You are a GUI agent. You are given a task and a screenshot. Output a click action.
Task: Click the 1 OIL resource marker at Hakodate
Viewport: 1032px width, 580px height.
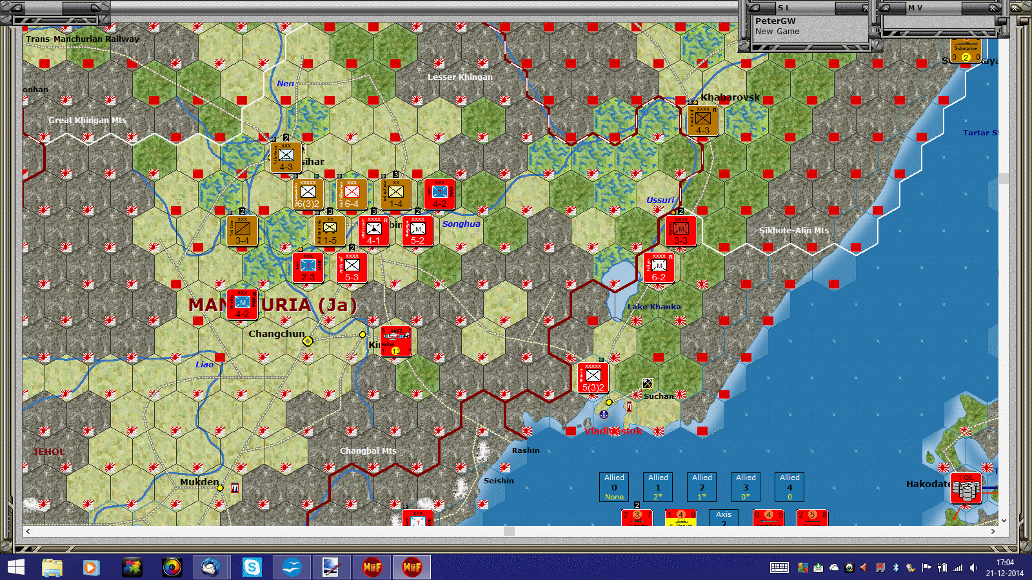coord(966,488)
